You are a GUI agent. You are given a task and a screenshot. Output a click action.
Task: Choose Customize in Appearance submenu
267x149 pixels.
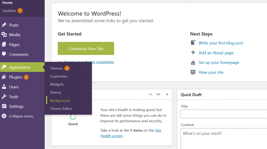click(59, 76)
